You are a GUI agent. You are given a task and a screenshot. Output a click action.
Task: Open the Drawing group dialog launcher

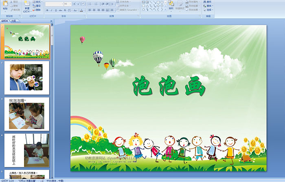200,16
